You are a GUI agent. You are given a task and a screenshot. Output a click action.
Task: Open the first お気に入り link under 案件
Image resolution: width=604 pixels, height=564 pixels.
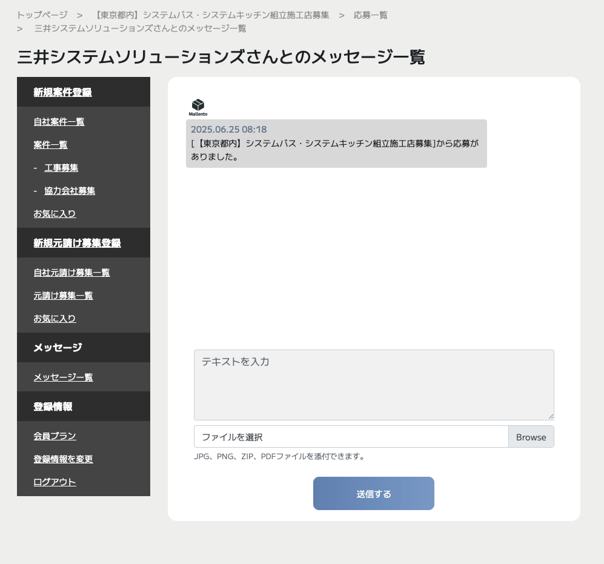55,214
